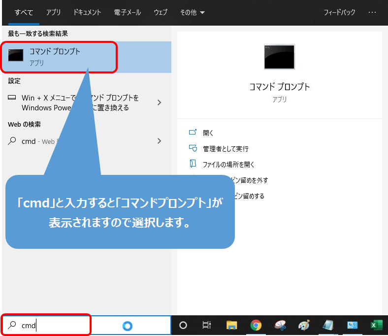The image size is (388, 336).
Task: Open the 電子メール tab
Action: 128,12
